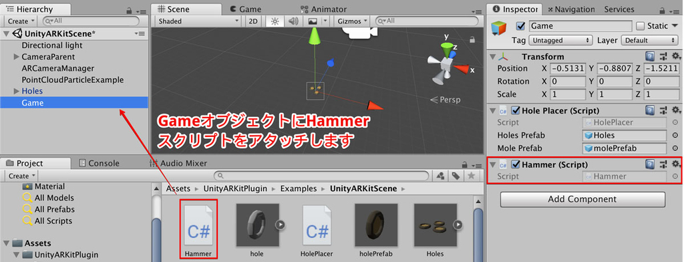Select All Prefabs favorite search
The height and width of the screenshot is (262, 684).
55,209
